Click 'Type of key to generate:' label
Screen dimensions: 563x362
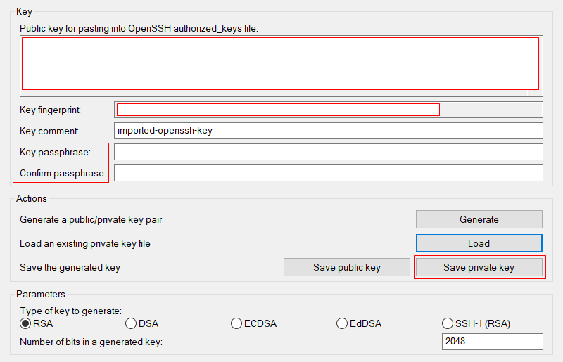coord(71,311)
